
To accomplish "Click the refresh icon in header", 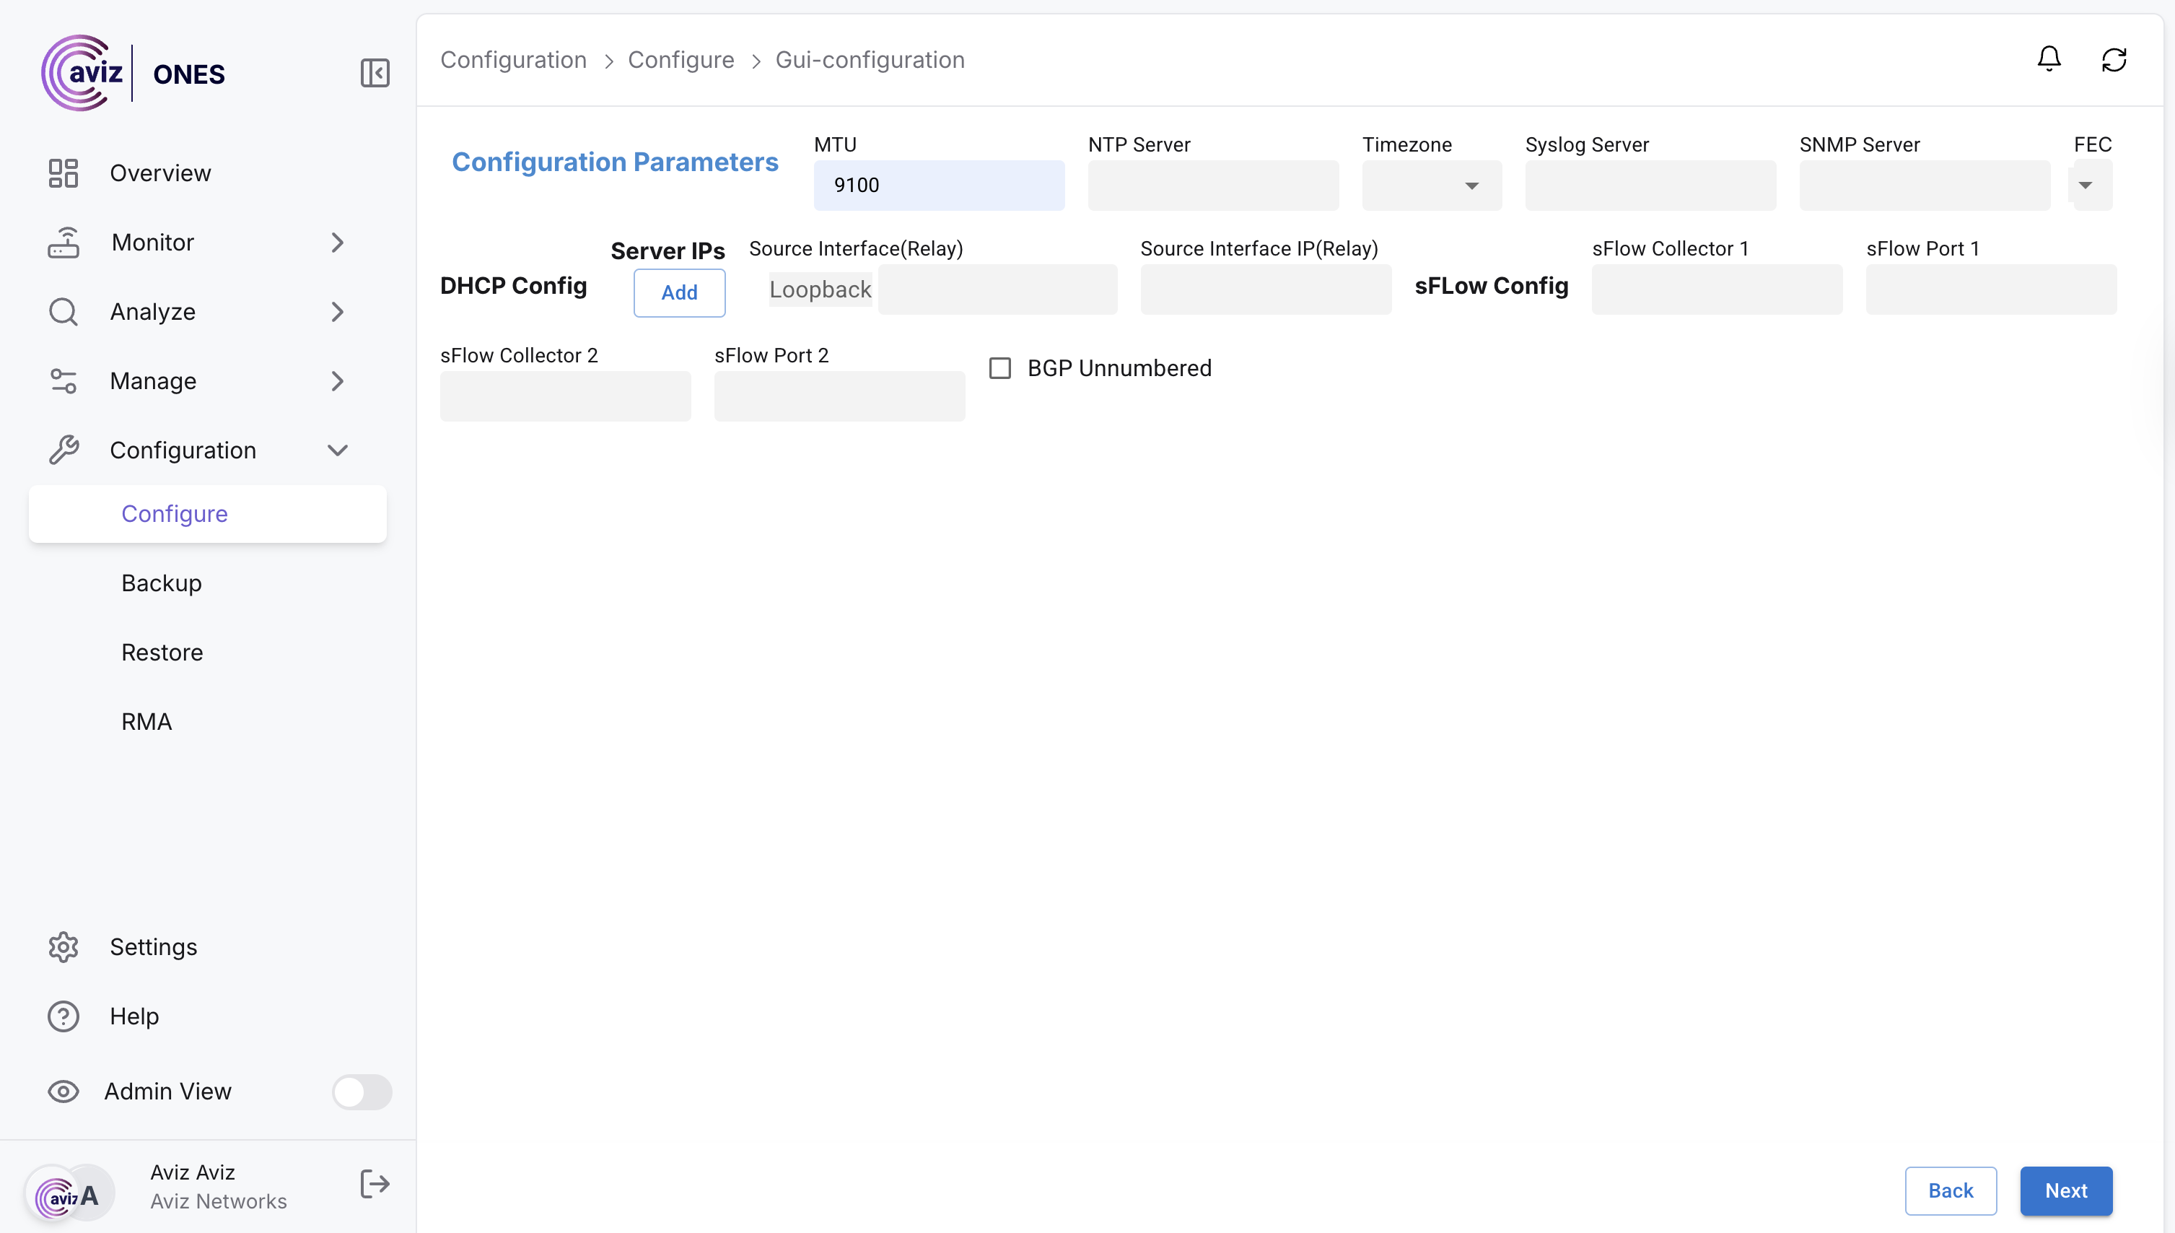I will 2113,59.
